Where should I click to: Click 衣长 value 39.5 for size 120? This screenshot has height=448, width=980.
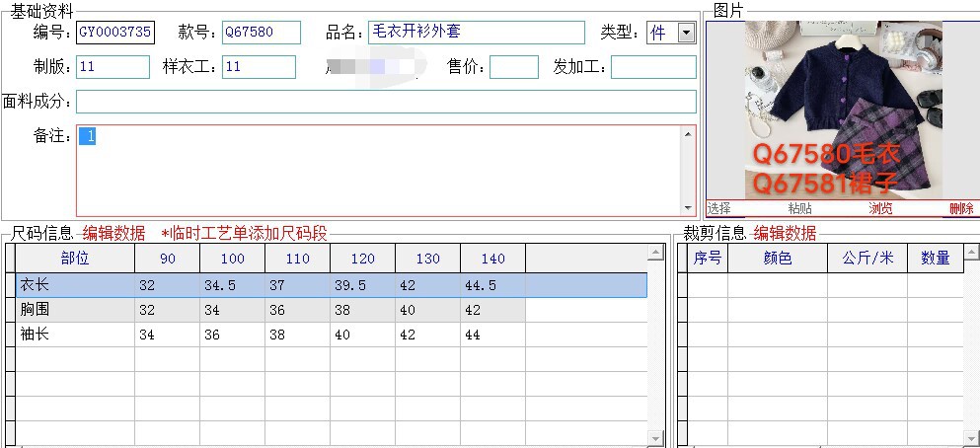point(362,285)
